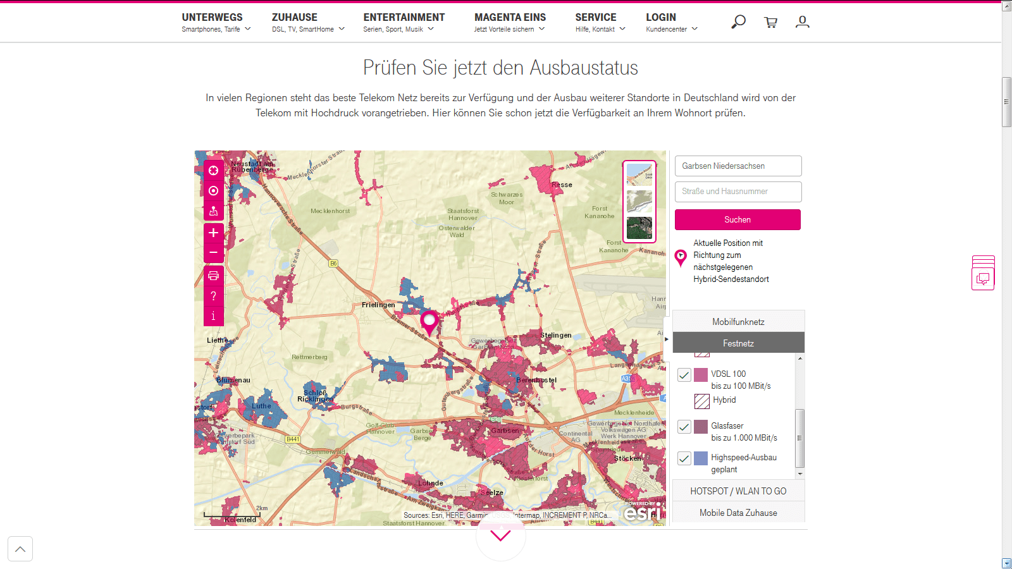Viewport: 1012px width, 569px height.
Task: Zoom in with the plus button
Action: (x=214, y=233)
